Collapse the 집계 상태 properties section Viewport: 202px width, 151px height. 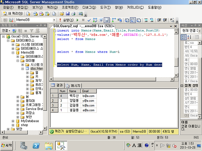coord(182,86)
